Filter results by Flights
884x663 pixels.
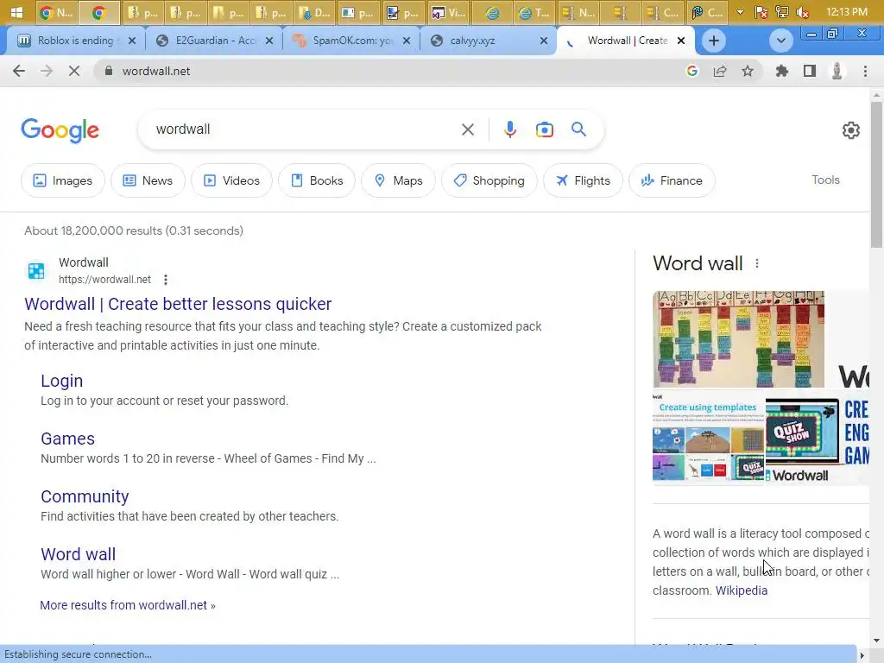pyautogui.click(x=583, y=180)
